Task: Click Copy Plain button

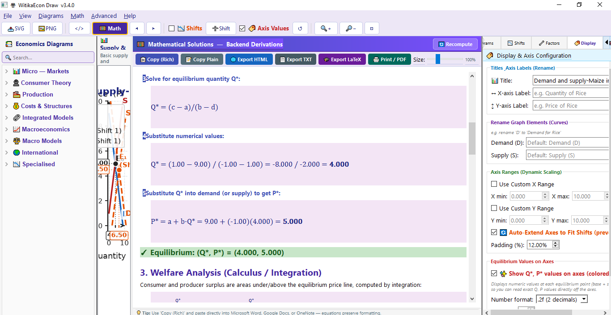Action: pos(201,59)
